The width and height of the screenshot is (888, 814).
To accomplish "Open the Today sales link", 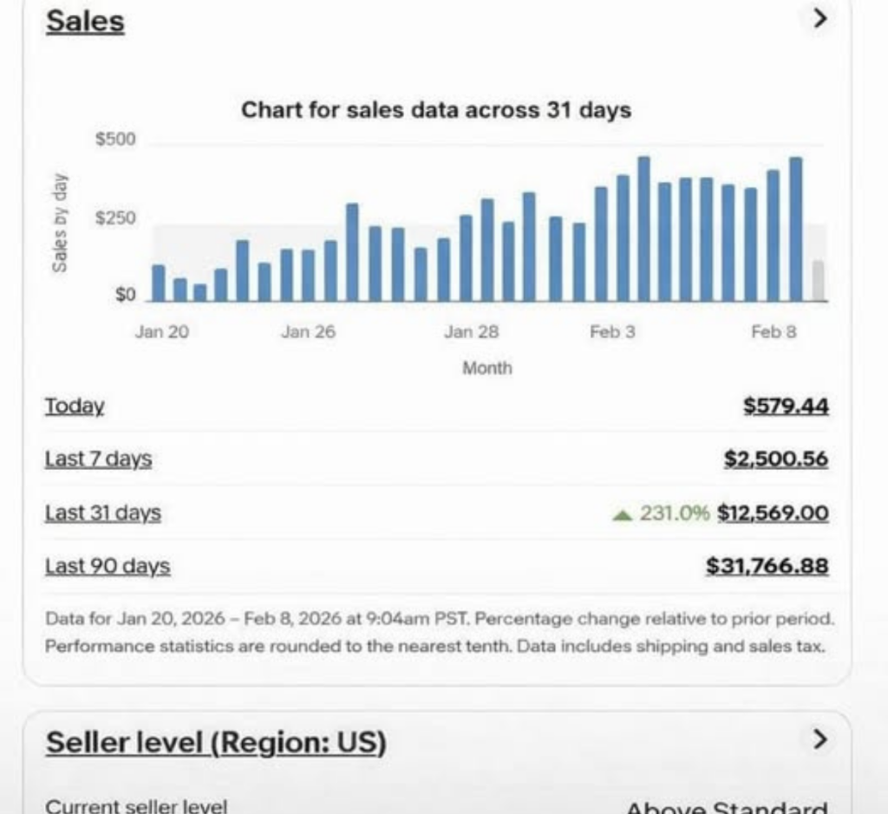I will click(75, 406).
